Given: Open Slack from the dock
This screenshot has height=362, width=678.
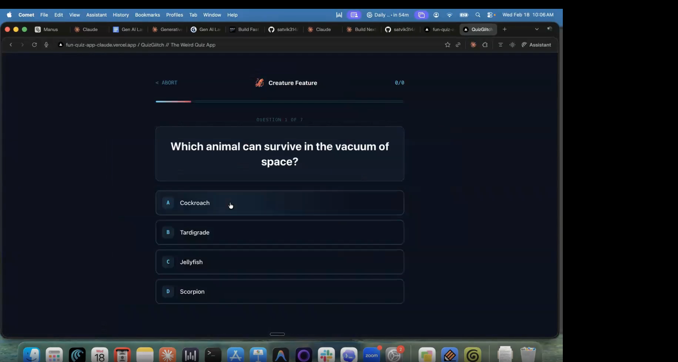Looking at the screenshot, I should pyautogui.click(x=326, y=355).
